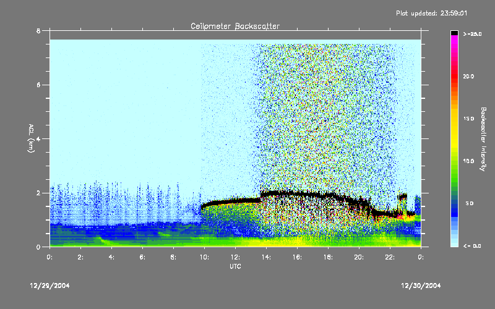Click the "4" km y-axis tick label
The image size is (495, 309).
38,138
